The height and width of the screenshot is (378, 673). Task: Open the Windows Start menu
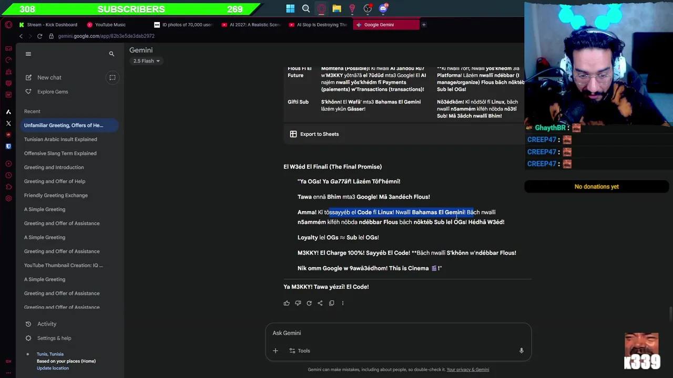coord(290,8)
